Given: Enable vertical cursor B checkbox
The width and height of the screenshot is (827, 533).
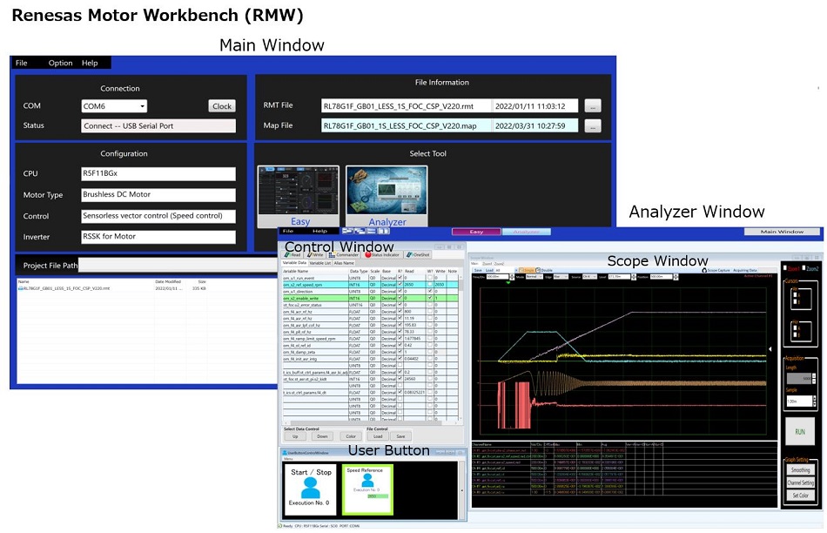Looking at the screenshot, I should tap(795, 301).
